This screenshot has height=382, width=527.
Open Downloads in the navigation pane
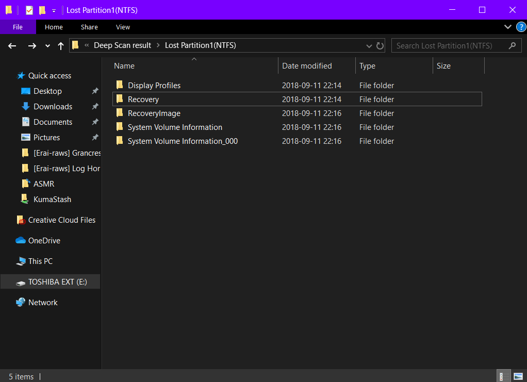click(x=53, y=107)
